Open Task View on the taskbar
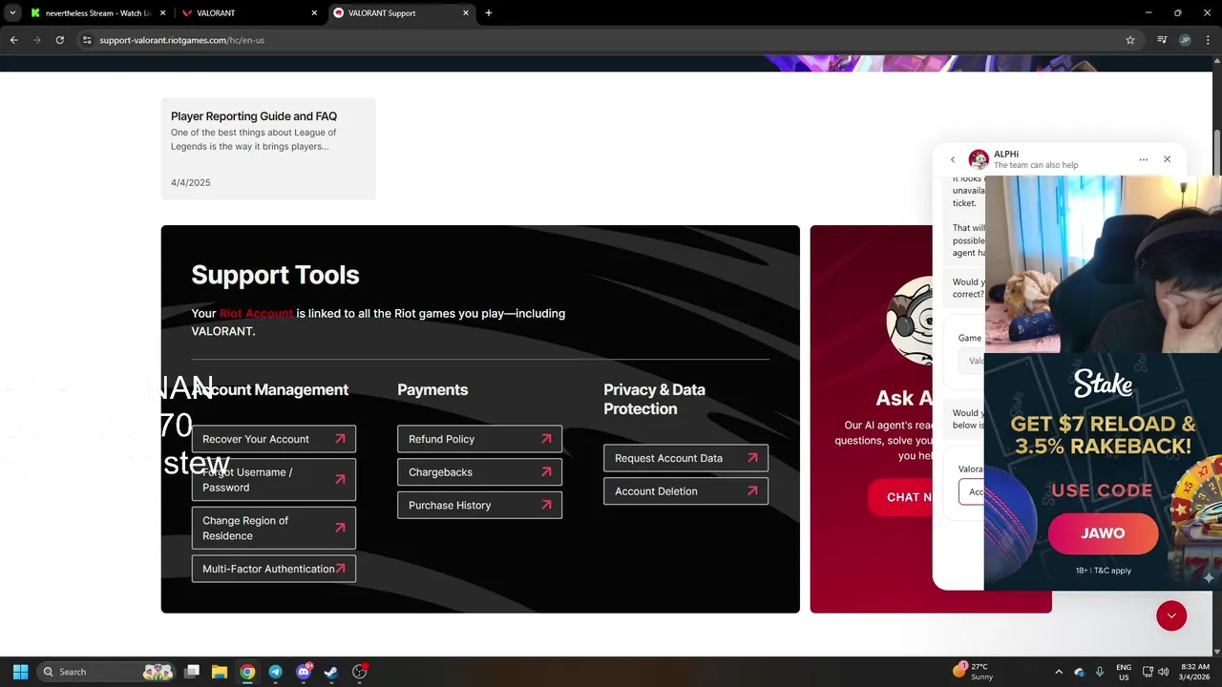 point(192,672)
